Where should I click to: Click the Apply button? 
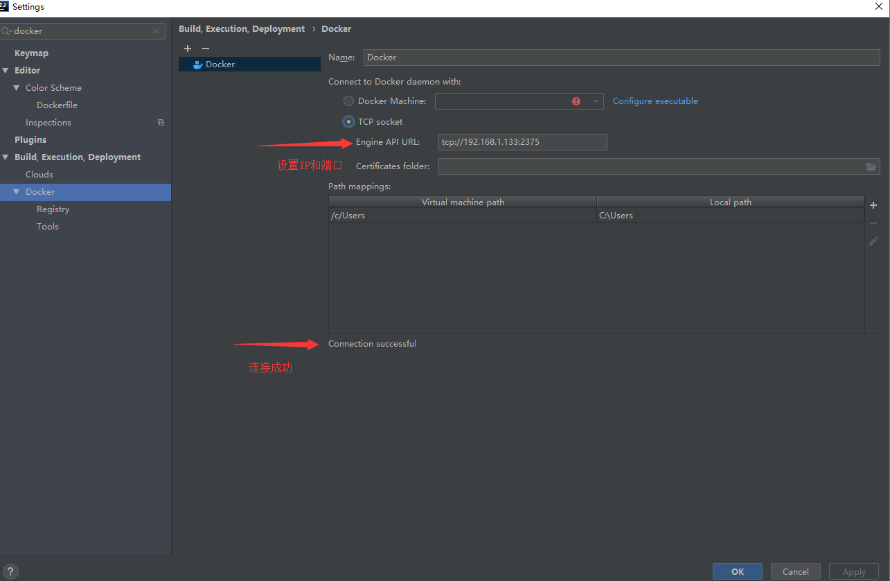854,571
